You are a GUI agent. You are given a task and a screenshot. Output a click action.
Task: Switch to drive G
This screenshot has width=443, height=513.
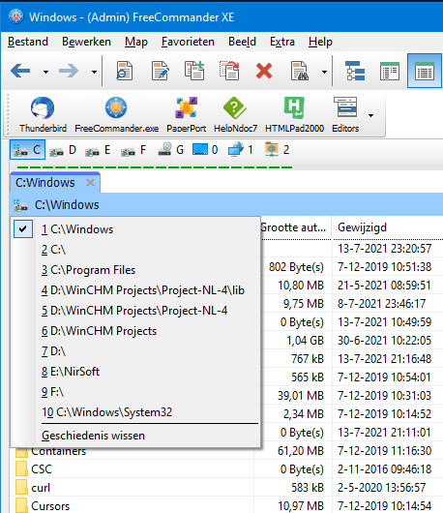[170, 150]
